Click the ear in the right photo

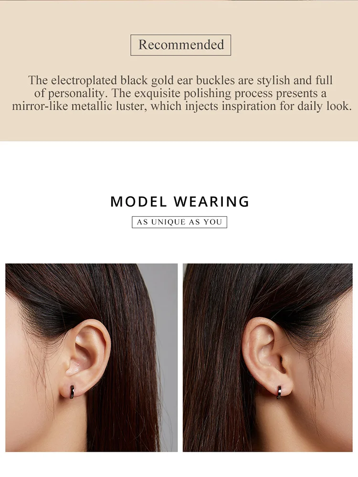(x=266, y=356)
